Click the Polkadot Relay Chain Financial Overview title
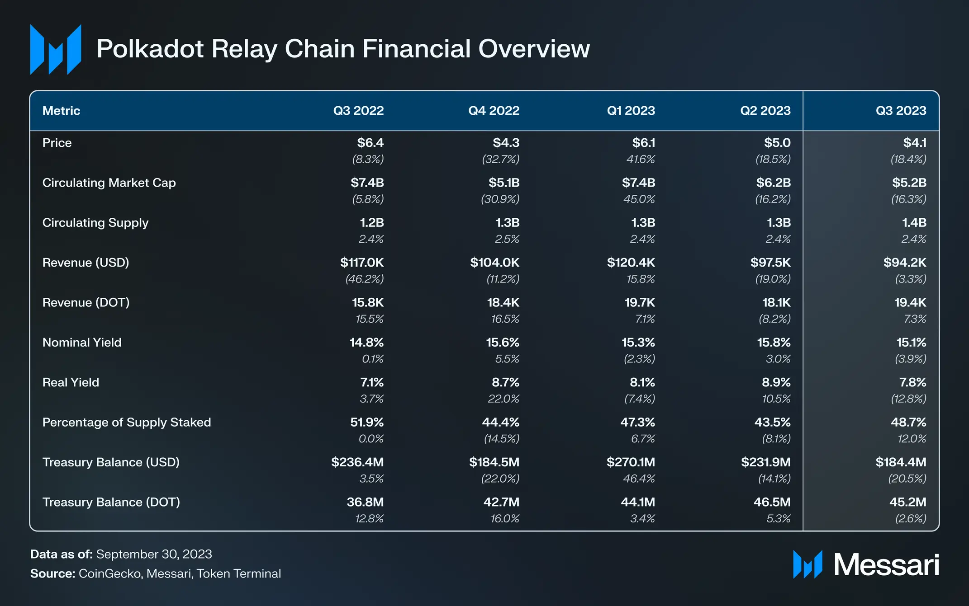Viewport: 969px width, 606px height. pyautogui.click(x=343, y=49)
